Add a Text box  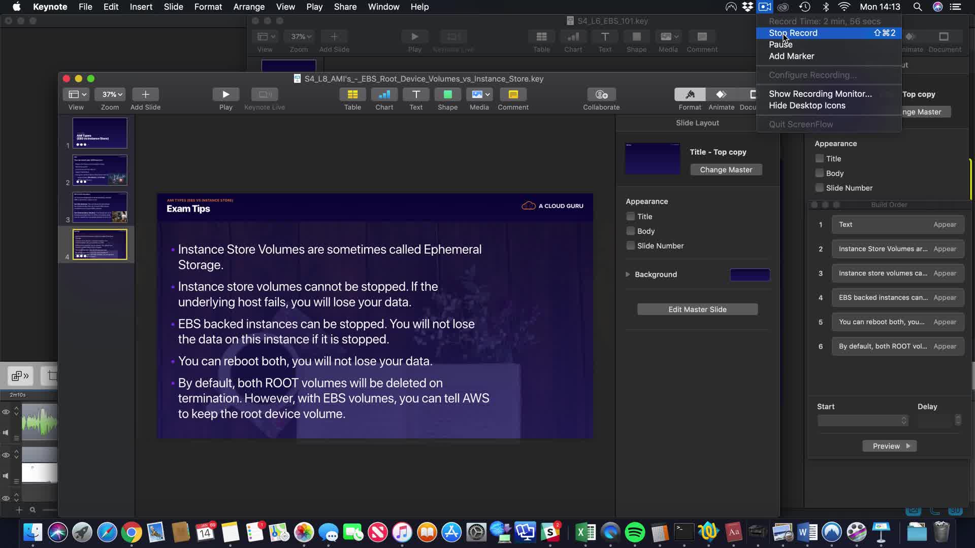click(416, 94)
